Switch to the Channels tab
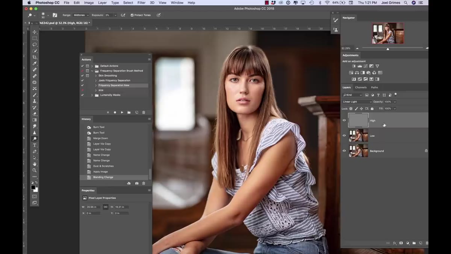The image size is (451, 254). pyautogui.click(x=361, y=88)
